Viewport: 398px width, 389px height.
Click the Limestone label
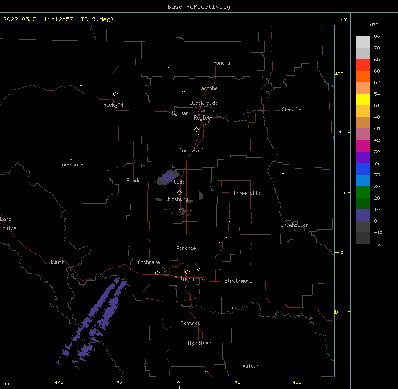pyautogui.click(x=71, y=164)
